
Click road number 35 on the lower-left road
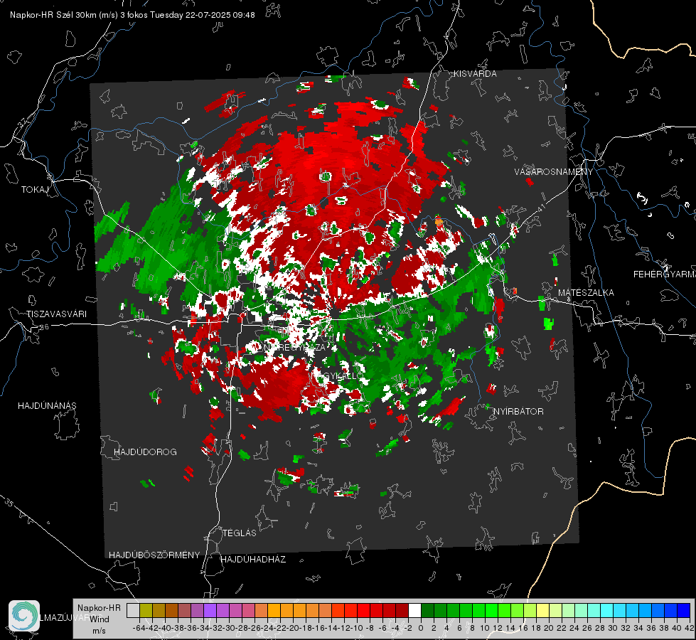[9, 502]
